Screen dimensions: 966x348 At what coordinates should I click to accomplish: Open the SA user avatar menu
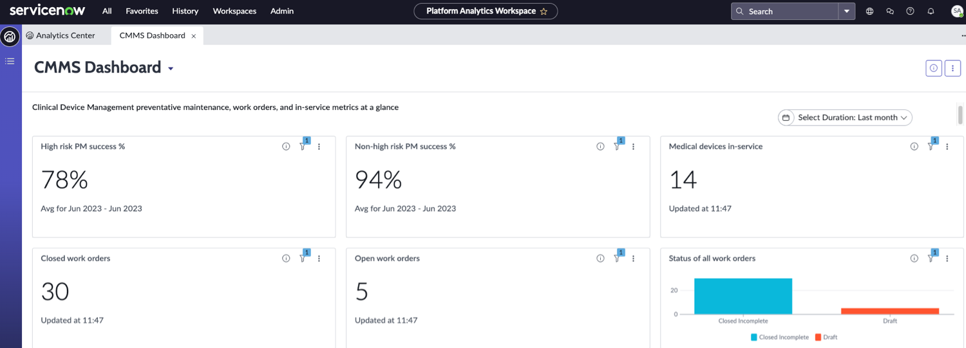pyautogui.click(x=957, y=11)
